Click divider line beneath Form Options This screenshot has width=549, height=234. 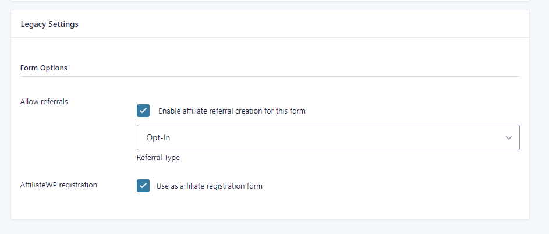[x=270, y=76]
